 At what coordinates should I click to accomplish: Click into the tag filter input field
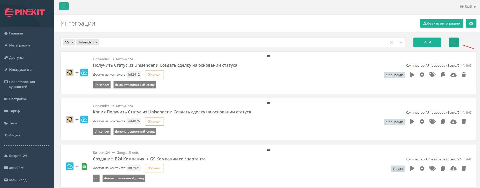point(230,42)
